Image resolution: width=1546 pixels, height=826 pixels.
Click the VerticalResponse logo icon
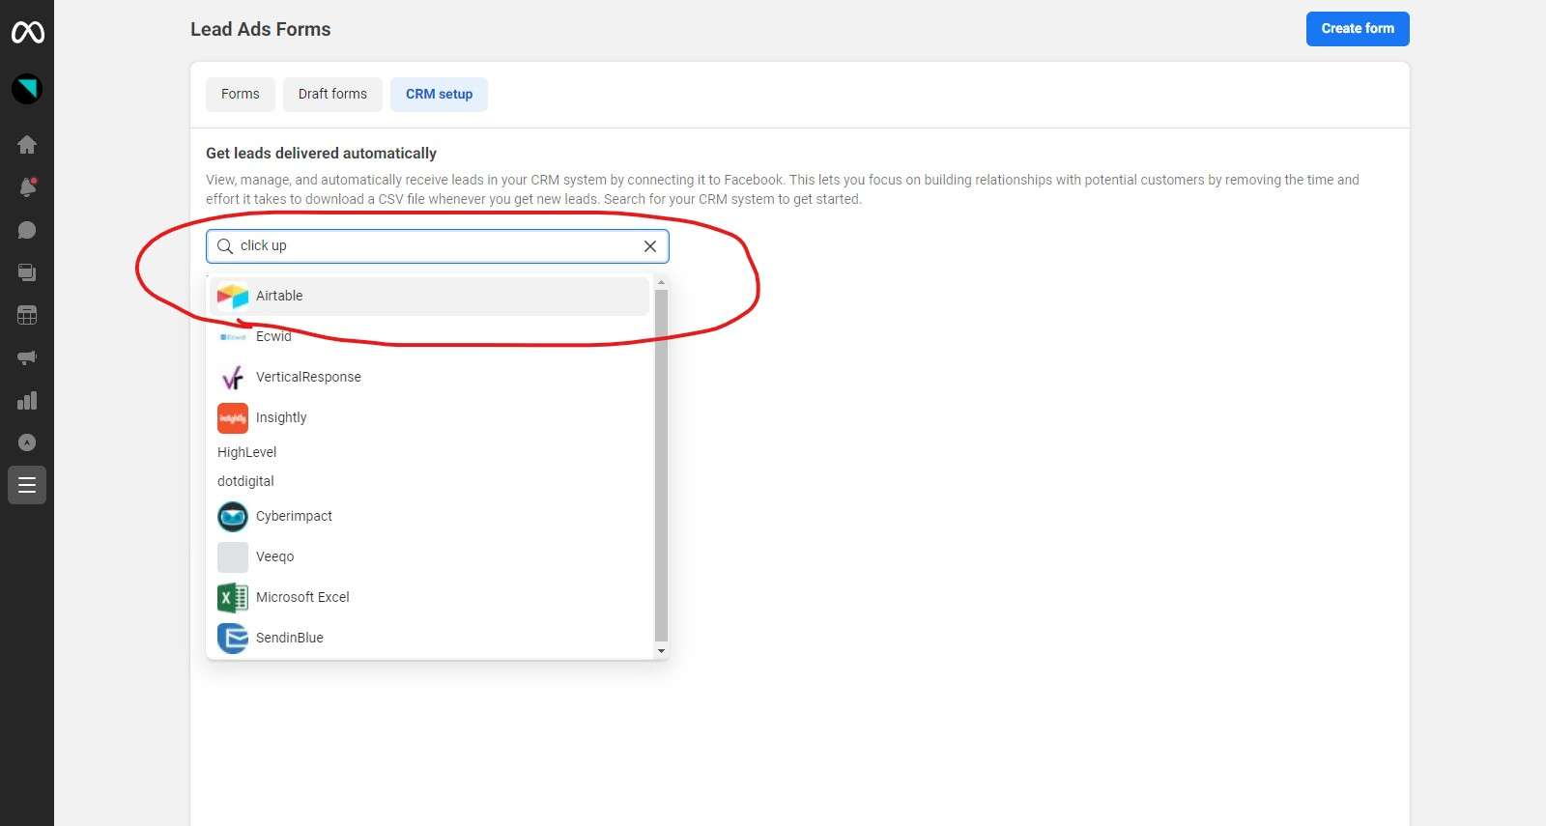[x=233, y=378]
